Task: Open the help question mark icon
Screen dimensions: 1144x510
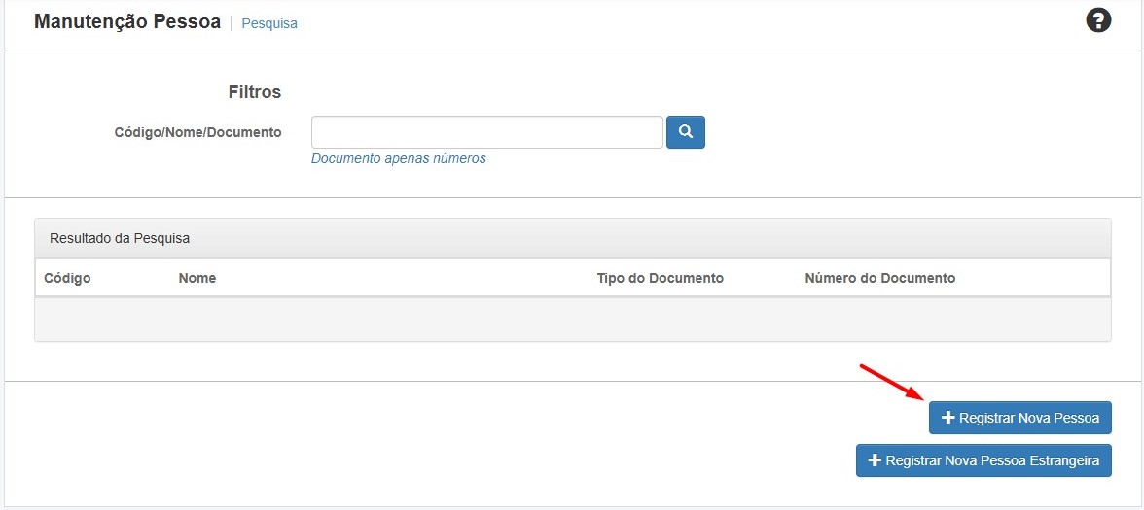Action: 1098,20
